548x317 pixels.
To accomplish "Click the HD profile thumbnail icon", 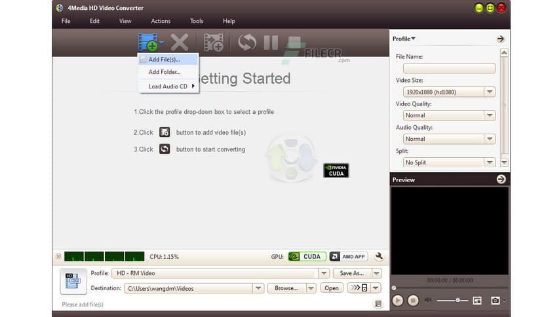I will tap(73, 281).
